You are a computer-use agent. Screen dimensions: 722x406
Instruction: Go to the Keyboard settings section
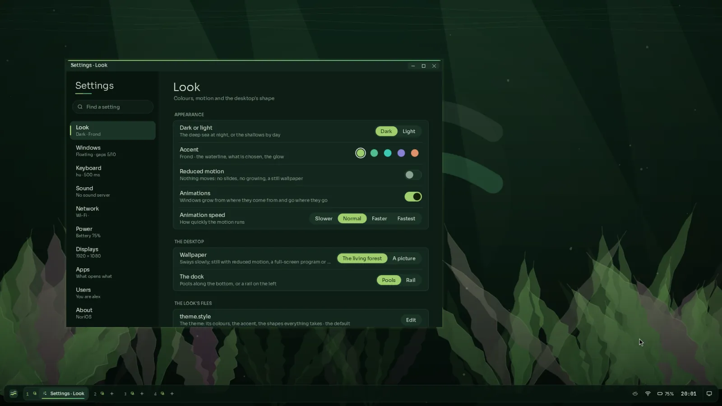(x=113, y=171)
